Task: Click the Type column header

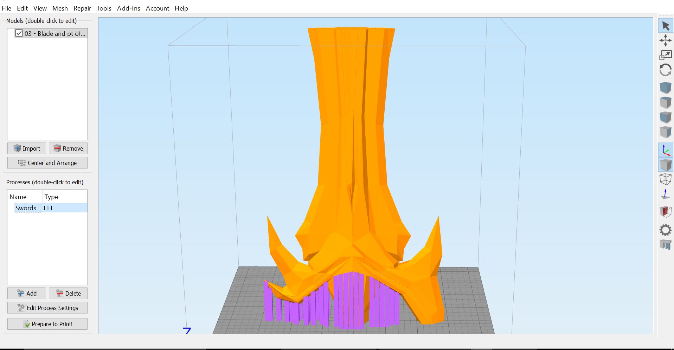Action: (x=65, y=197)
